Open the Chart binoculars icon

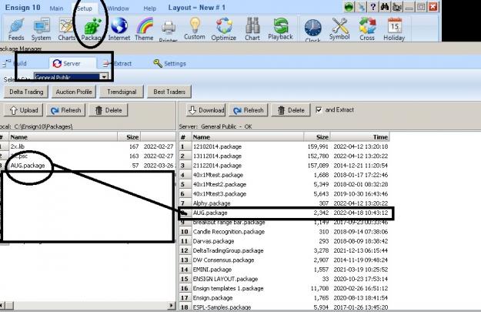(x=252, y=29)
